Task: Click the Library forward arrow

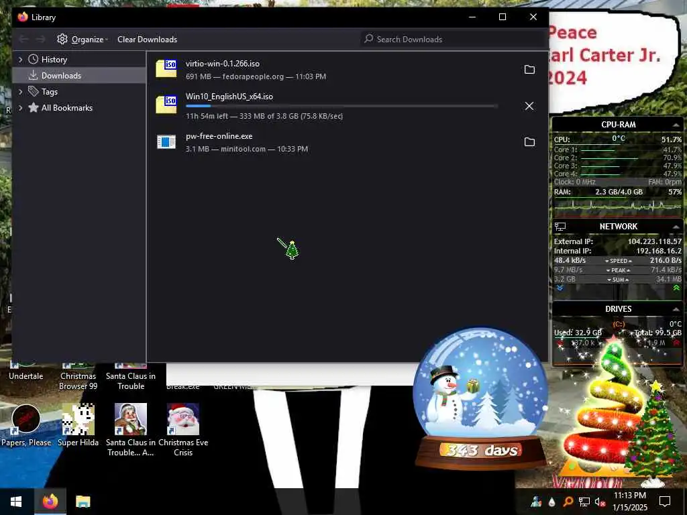Action: point(40,40)
